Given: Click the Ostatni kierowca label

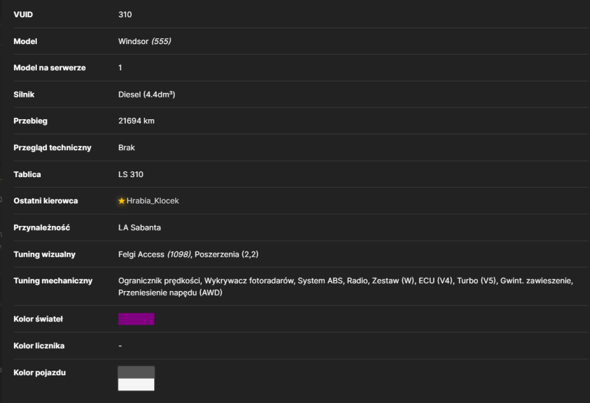Looking at the screenshot, I should coord(45,201).
